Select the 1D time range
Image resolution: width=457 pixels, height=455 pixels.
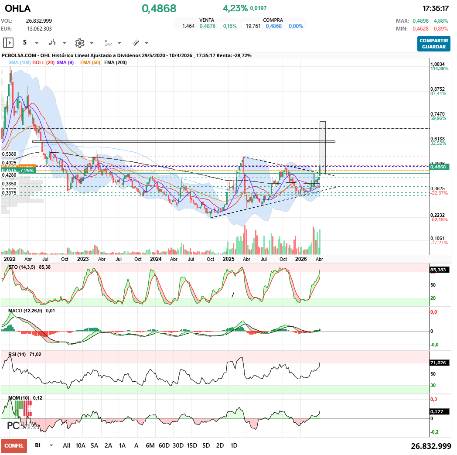pos(234,445)
